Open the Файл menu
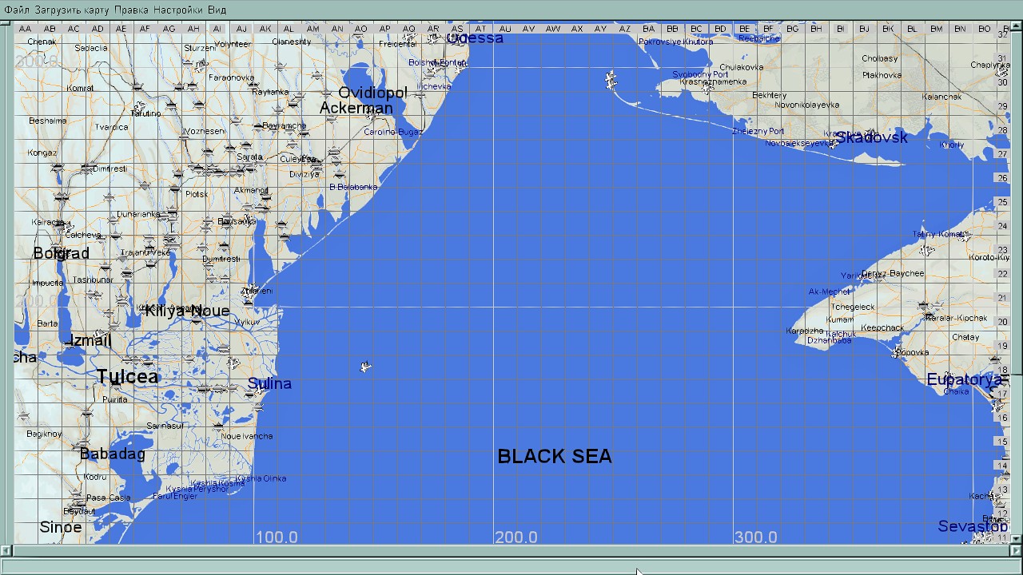Viewport: 1023px width, 575px height. [17, 10]
